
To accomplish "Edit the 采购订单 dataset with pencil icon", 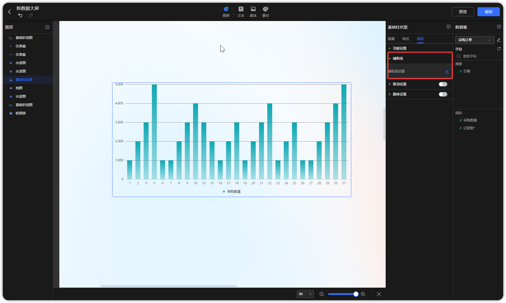I will click(499, 40).
